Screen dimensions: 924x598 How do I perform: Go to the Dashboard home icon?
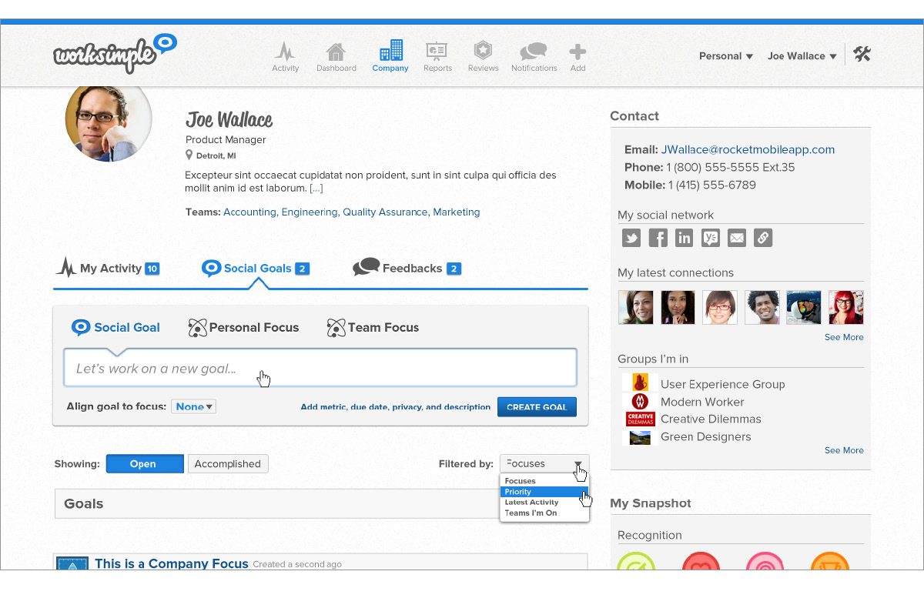[336, 56]
